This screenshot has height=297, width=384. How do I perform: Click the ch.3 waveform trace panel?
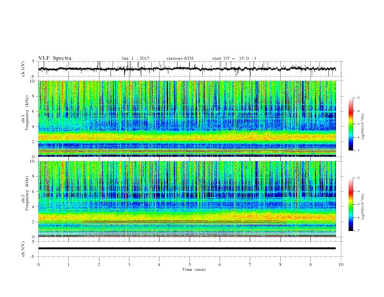pos(191,249)
